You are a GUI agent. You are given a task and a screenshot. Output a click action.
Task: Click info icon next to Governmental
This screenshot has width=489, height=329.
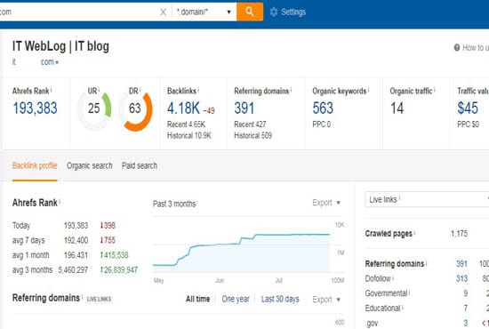tap(409, 293)
